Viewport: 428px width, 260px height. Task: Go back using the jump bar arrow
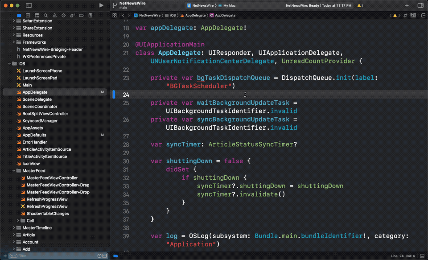[123, 15]
